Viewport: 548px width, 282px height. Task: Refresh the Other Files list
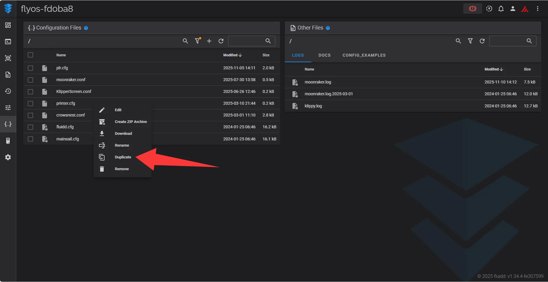[482, 41]
